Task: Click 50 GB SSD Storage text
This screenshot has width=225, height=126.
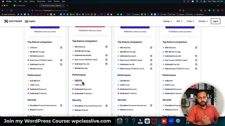Action: pyautogui.click(x=37, y=52)
